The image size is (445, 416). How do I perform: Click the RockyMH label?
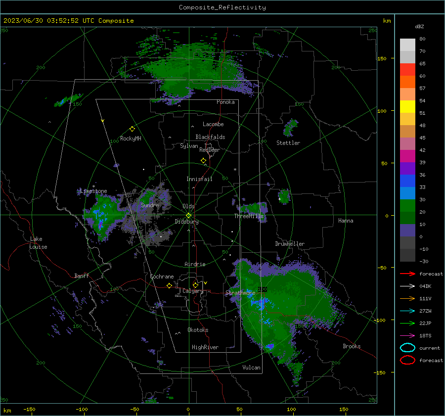(x=131, y=139)
